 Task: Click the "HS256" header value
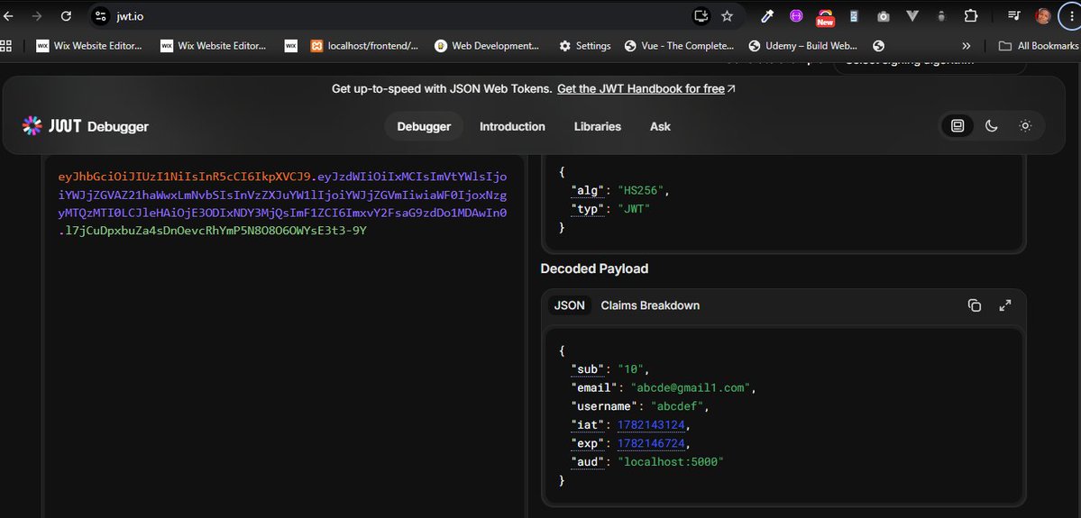(x=642, y=190)
